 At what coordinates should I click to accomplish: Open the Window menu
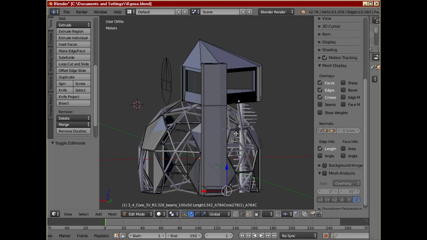pos(100,12)
